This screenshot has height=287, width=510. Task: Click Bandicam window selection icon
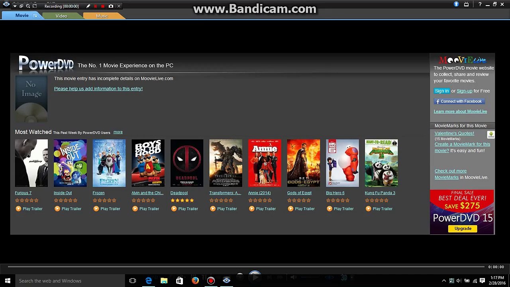21,6
